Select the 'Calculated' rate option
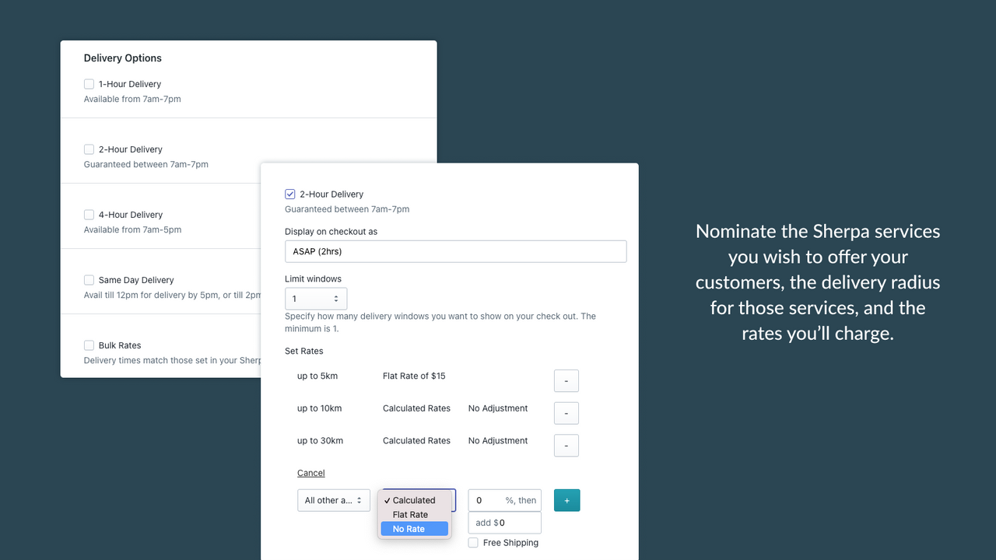Image resolution: width=996 pixels, height=560 pixels. (412, 500)
